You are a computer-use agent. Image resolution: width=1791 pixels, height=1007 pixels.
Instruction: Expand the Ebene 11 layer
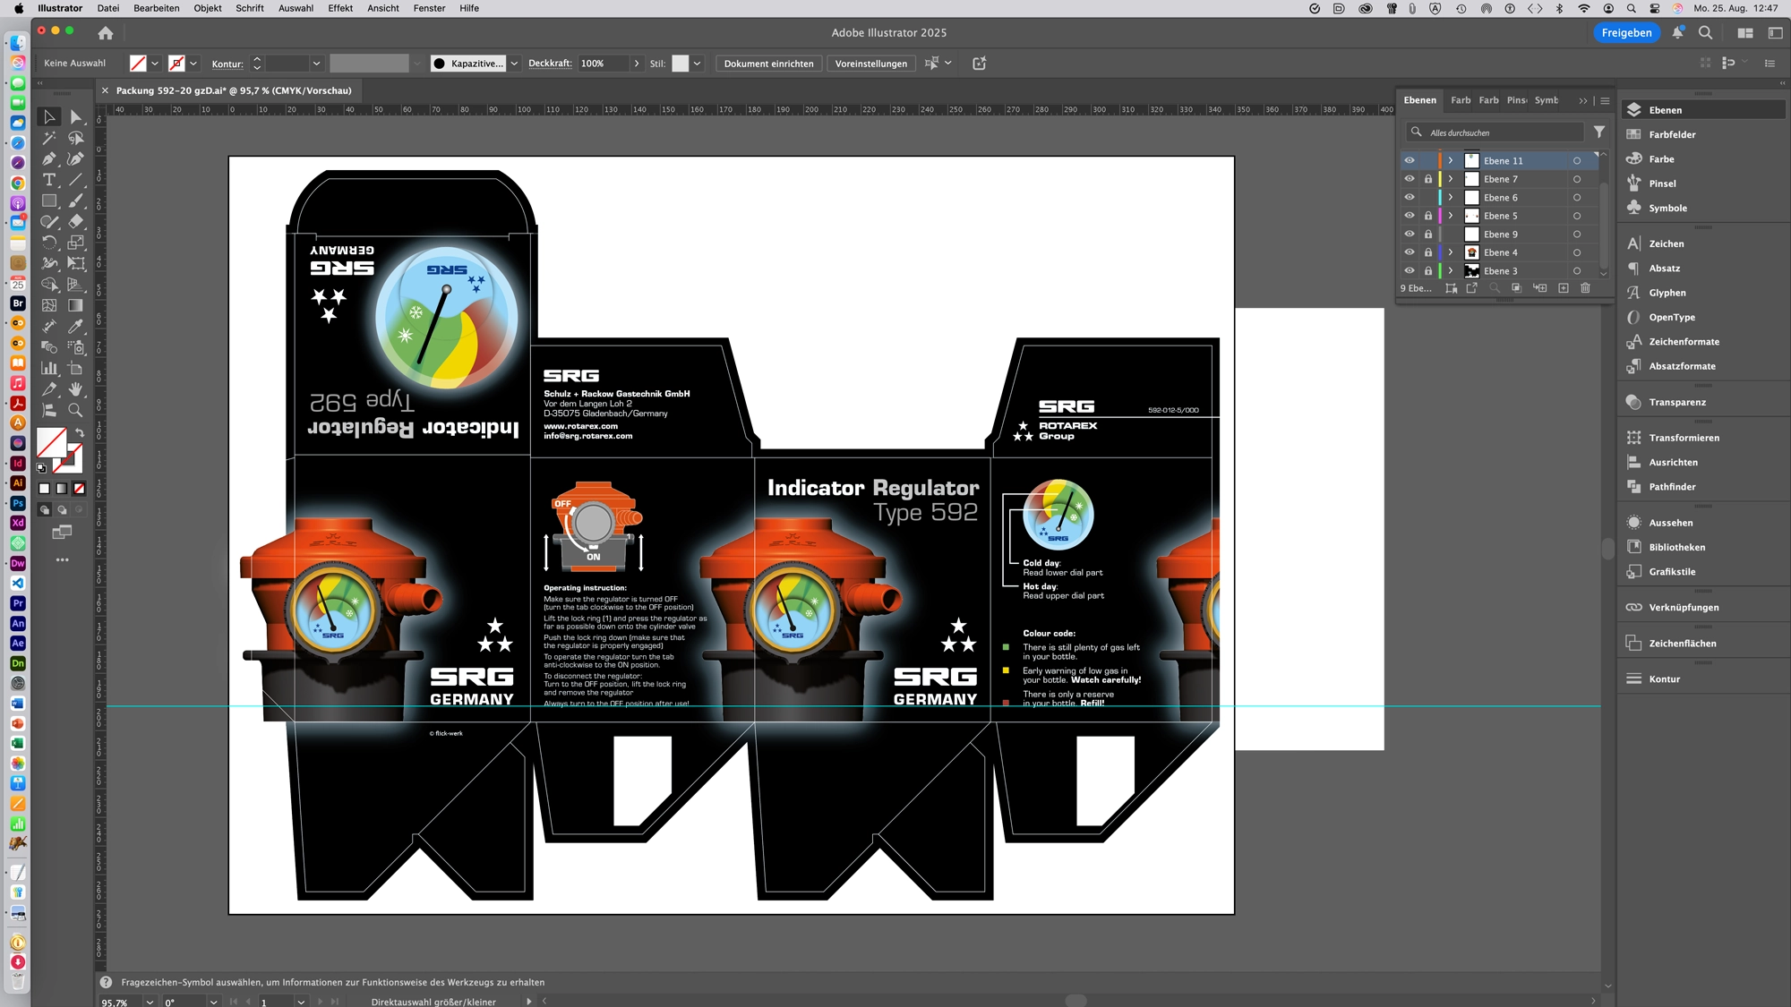[1451, 161]
